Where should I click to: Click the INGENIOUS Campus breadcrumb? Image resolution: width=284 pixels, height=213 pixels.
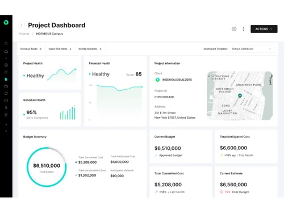coord(49,34)
